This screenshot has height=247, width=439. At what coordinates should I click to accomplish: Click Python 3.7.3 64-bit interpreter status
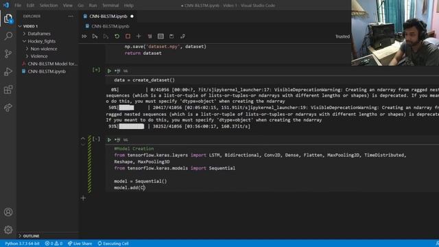tap(22, 244)
